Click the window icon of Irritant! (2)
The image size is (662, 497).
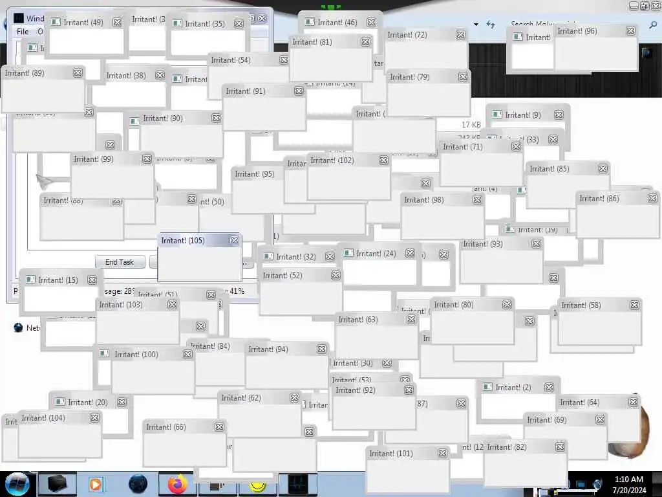(x=487, y=387)
